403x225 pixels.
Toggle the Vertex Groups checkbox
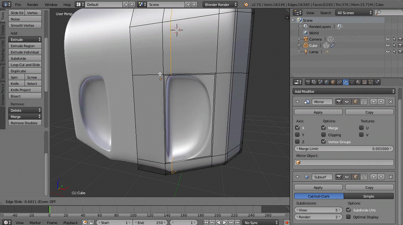pyautogui.click(x=324, y=142)
